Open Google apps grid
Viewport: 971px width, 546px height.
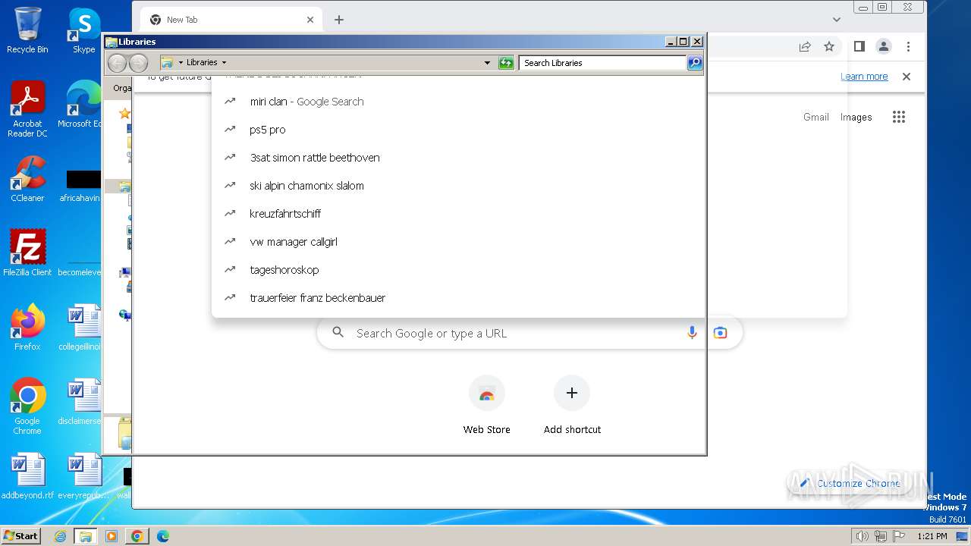tap(899, 117)
